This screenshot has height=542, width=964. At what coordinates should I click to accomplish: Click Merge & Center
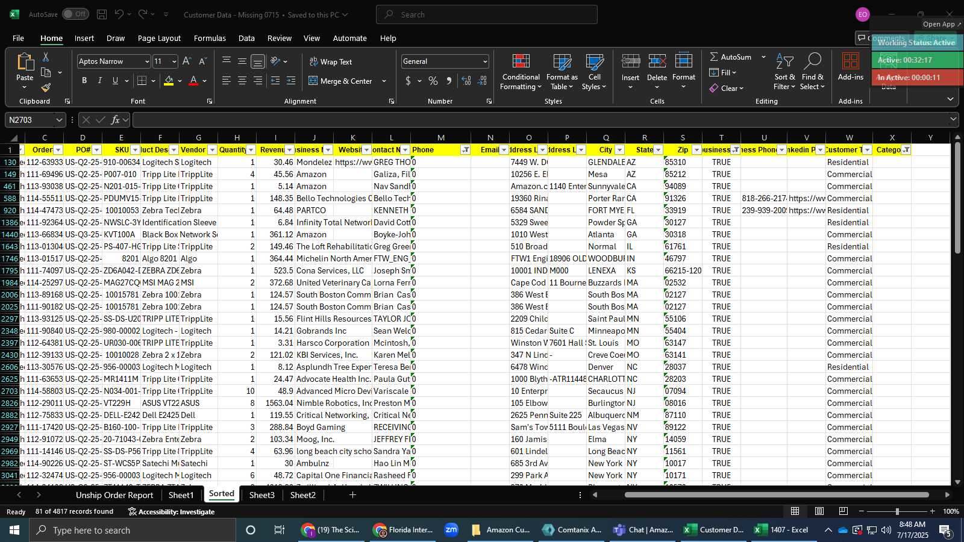pos(341,81)
